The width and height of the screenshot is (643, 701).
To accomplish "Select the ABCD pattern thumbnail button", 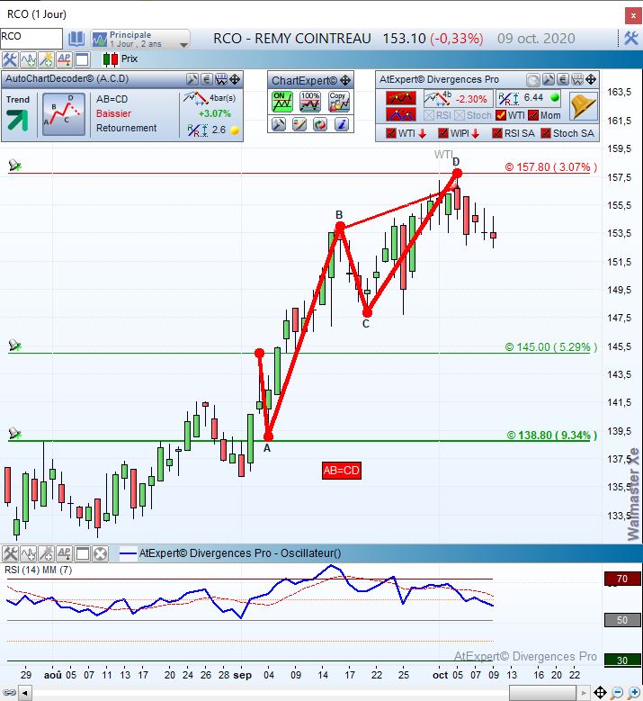I will point(64,114).
